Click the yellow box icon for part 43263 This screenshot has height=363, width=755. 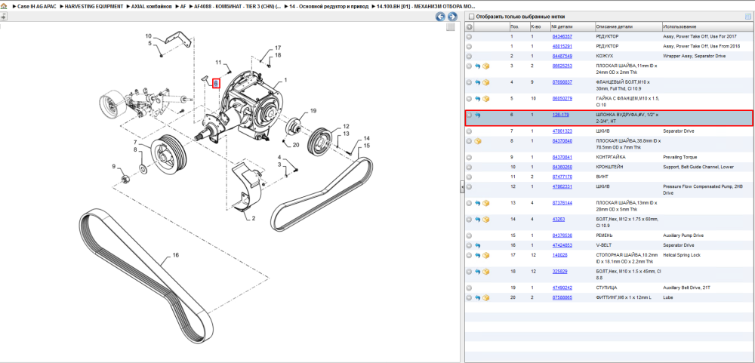tap(485, 220)
